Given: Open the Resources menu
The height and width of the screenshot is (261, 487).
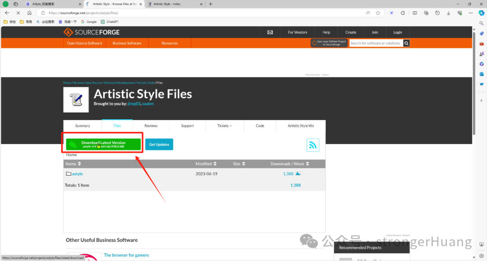Looking at the screenshot, I should 170,43.
